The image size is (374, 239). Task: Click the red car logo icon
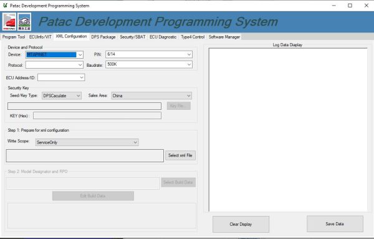(x=9, y=22)
